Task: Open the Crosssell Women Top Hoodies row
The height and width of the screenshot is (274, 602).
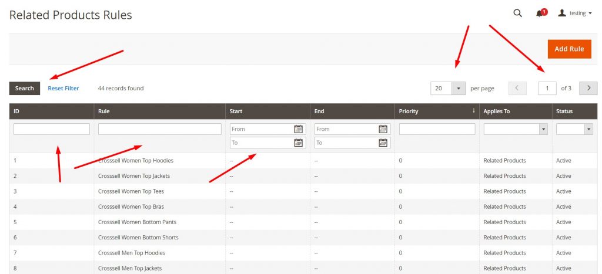Action: click(x=136, y=161)
